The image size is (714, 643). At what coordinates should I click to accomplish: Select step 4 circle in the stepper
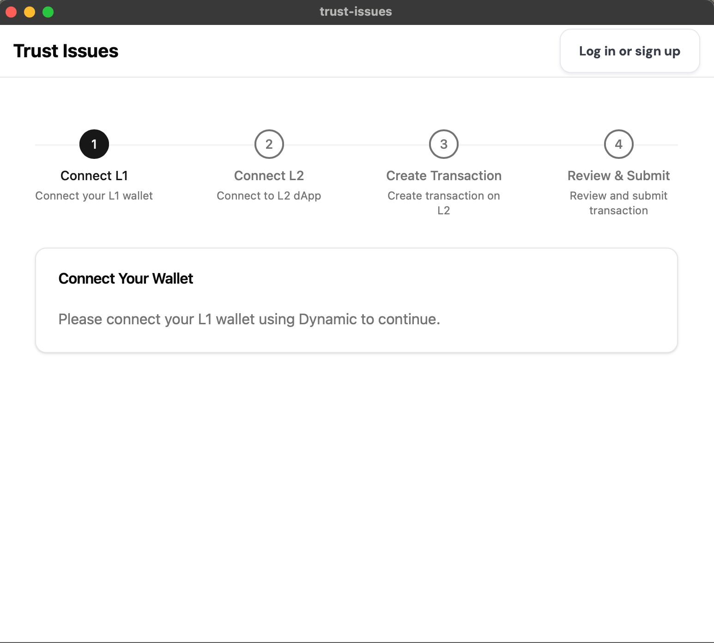click(x=618, y=144)
